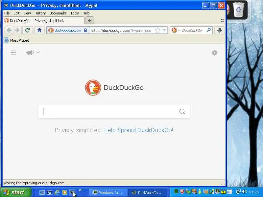Image resolution: width=263 pixels, height=197 pixels.
Task: Expand the chevron beside the megaphone
Action: point(38,52)
